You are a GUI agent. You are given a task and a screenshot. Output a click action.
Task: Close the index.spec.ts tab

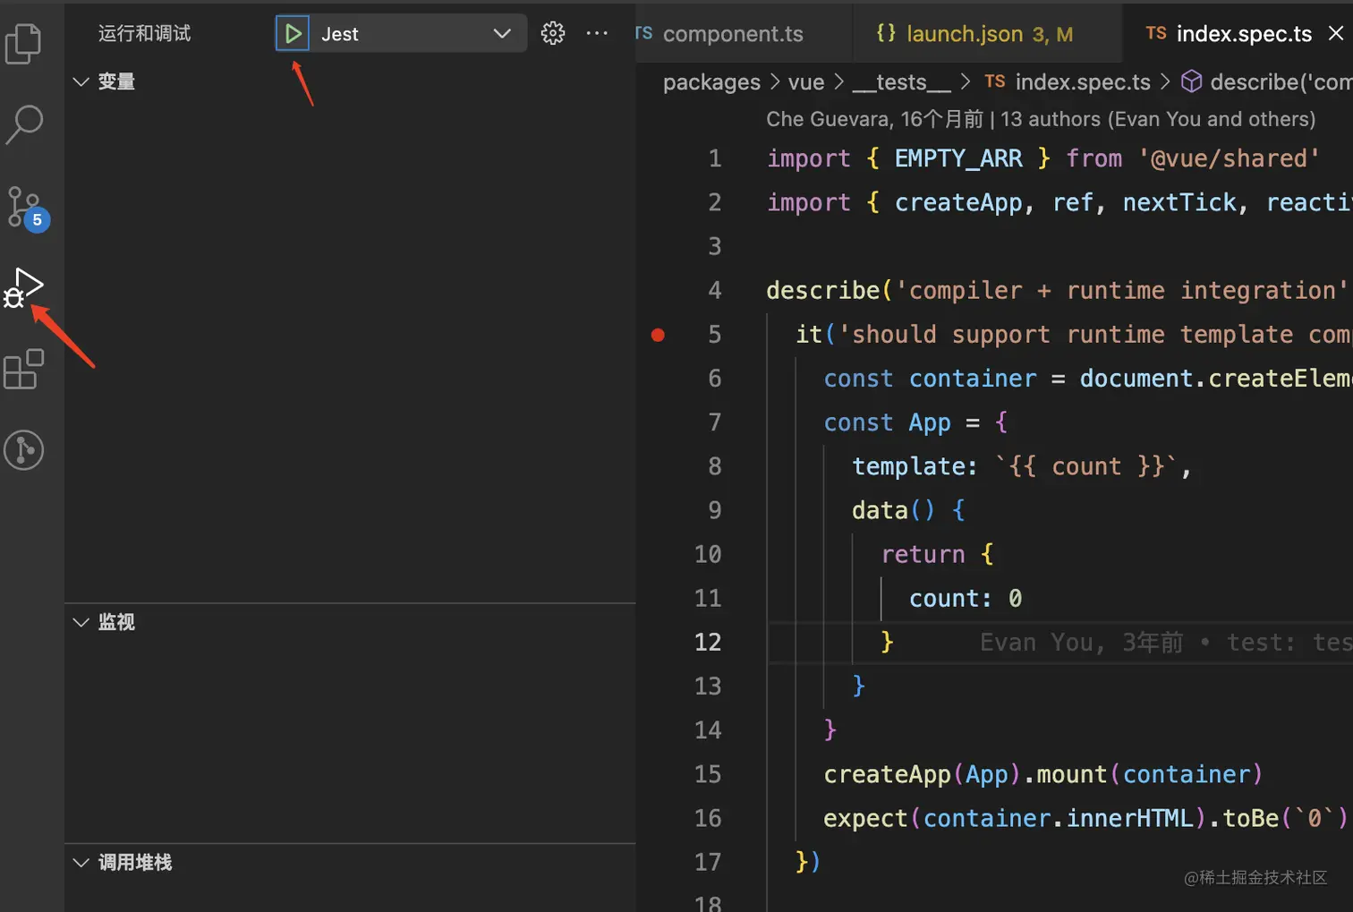coord(1336,34)
